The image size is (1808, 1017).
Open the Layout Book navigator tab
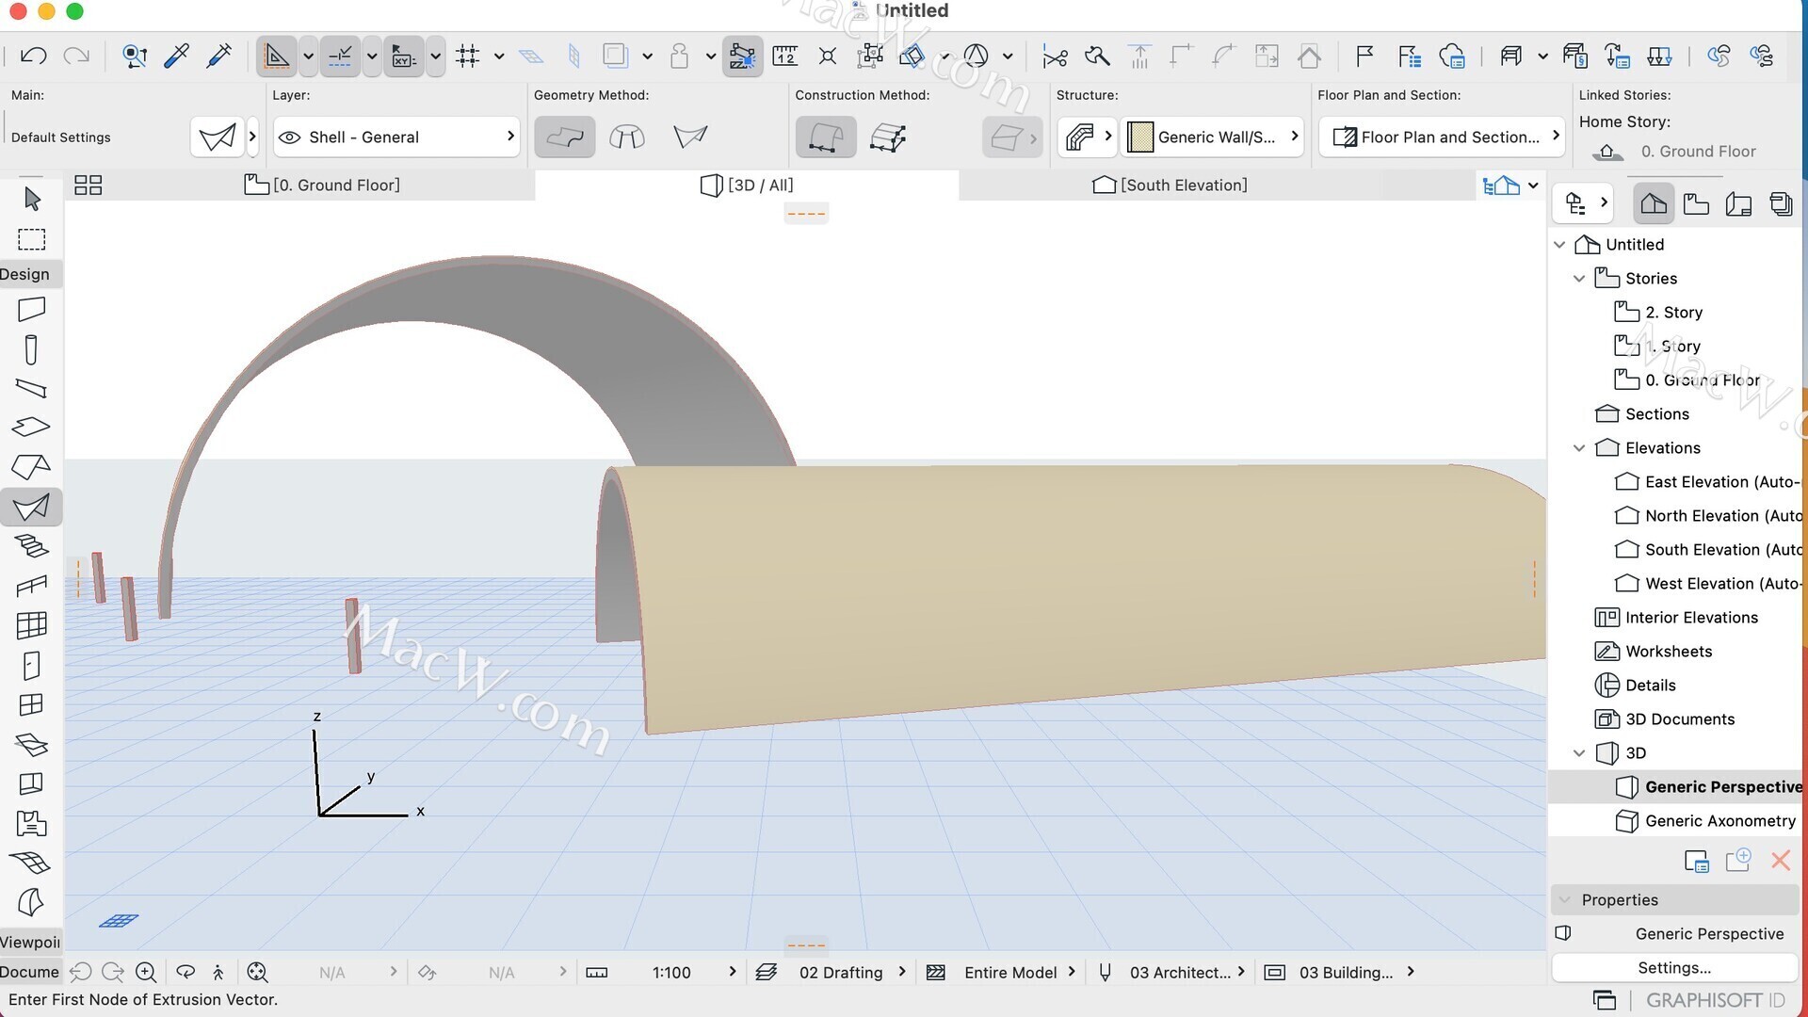click(1738, 203)
